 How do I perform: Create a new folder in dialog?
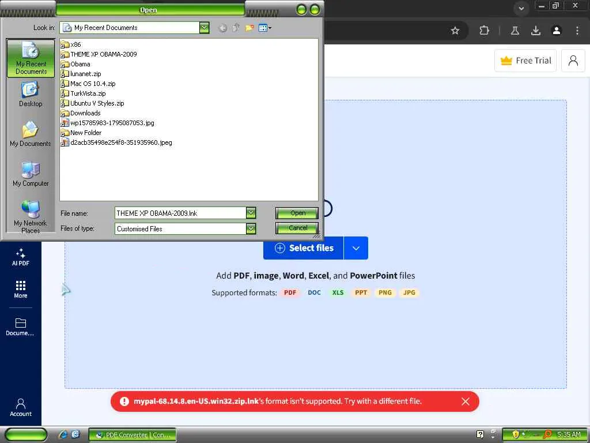[249, 28]
